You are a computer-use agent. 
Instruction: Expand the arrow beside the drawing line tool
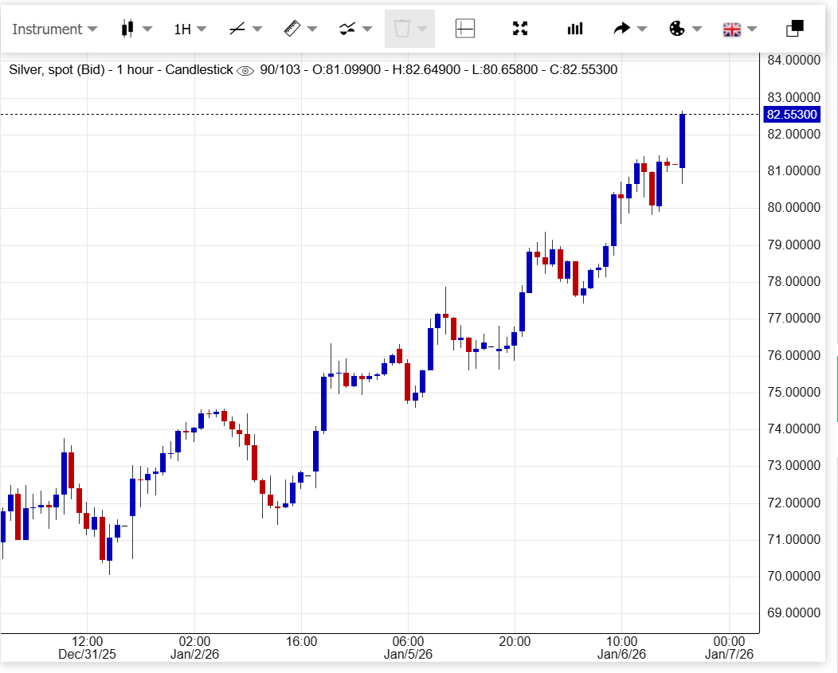[x=257, y=29]
